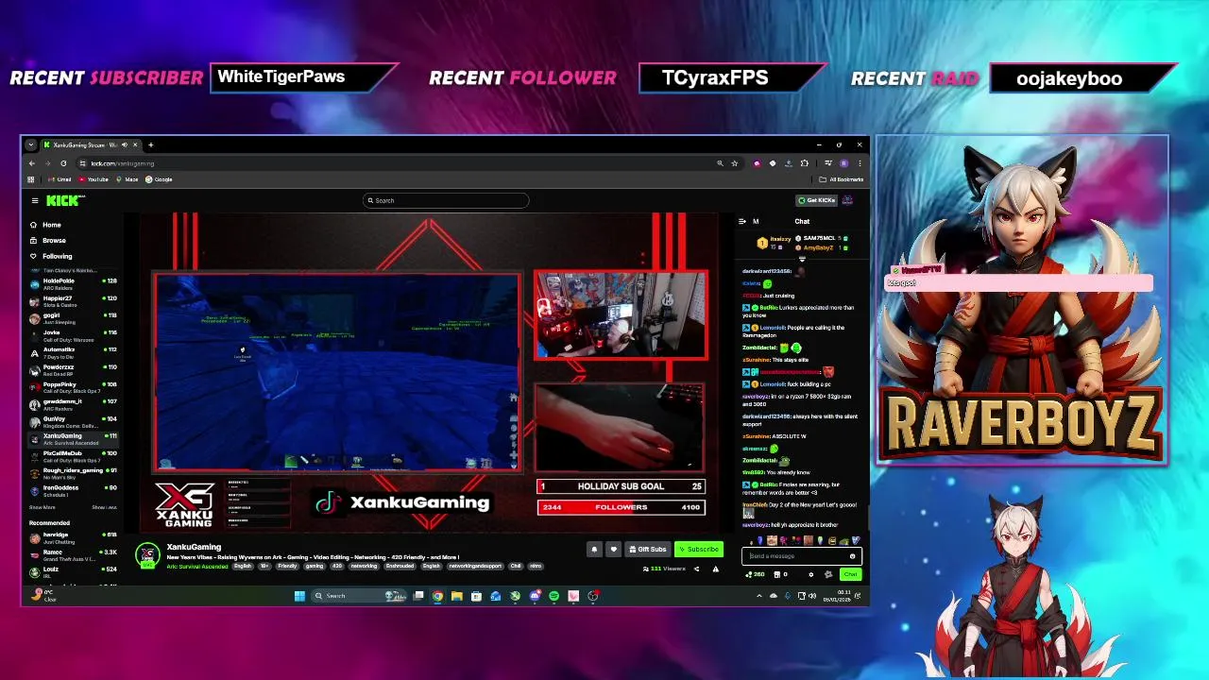The height and width of the screenshot is (680, 1209).
Task: Collapse the chat panel arrow
Action: (741, 222)
